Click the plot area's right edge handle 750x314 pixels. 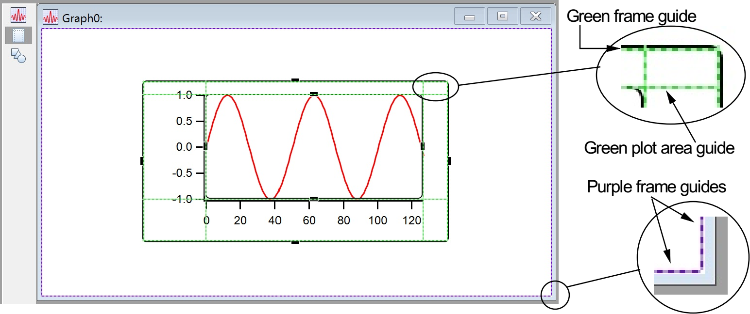pos(422,146)
